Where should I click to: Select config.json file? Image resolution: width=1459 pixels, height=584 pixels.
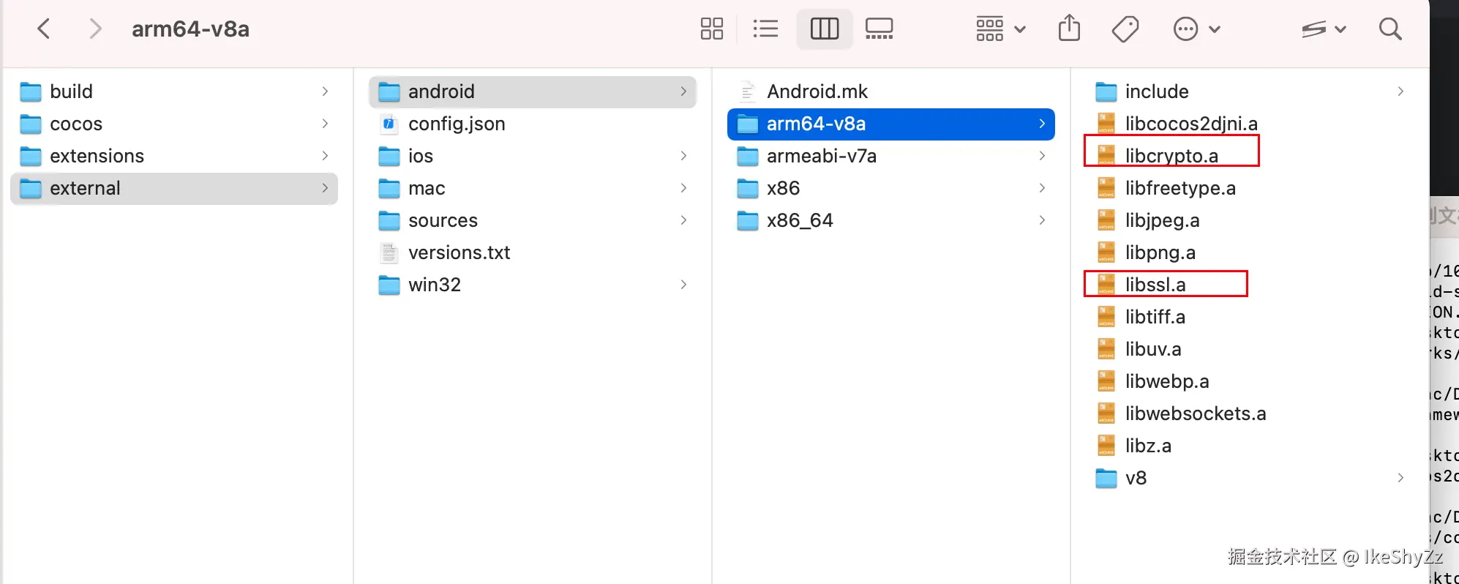456,124
